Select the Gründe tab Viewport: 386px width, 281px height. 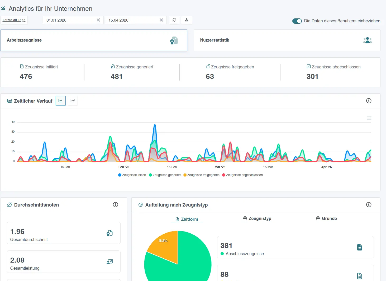[x=326, y=218]
